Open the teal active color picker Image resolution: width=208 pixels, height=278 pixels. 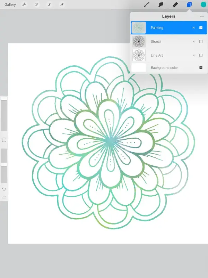pyautogui.click(x=203, y=5)
